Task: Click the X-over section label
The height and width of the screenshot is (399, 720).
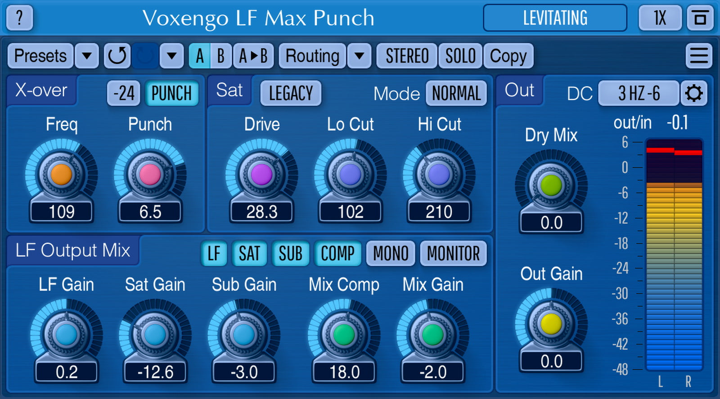Action: [41, 90]
